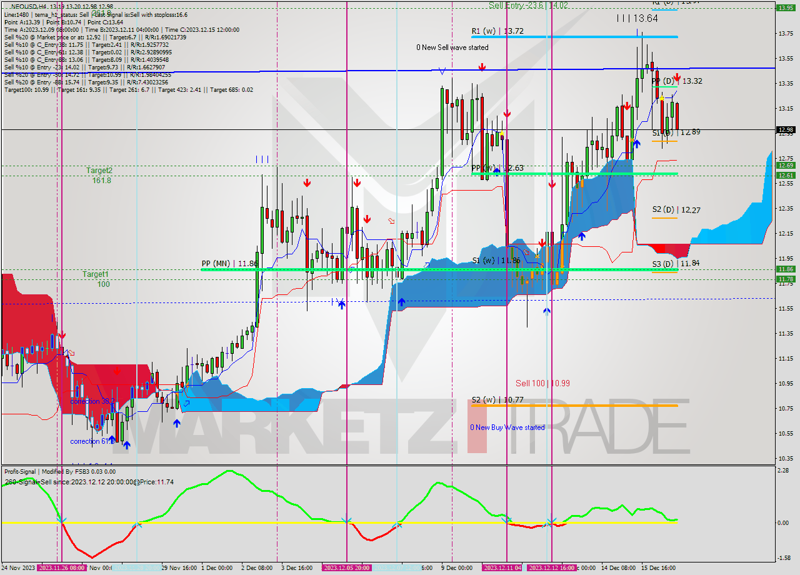800x575 pixels.
Task: Click the green 12.61 price tag
Action: click(x=786, y=176)
